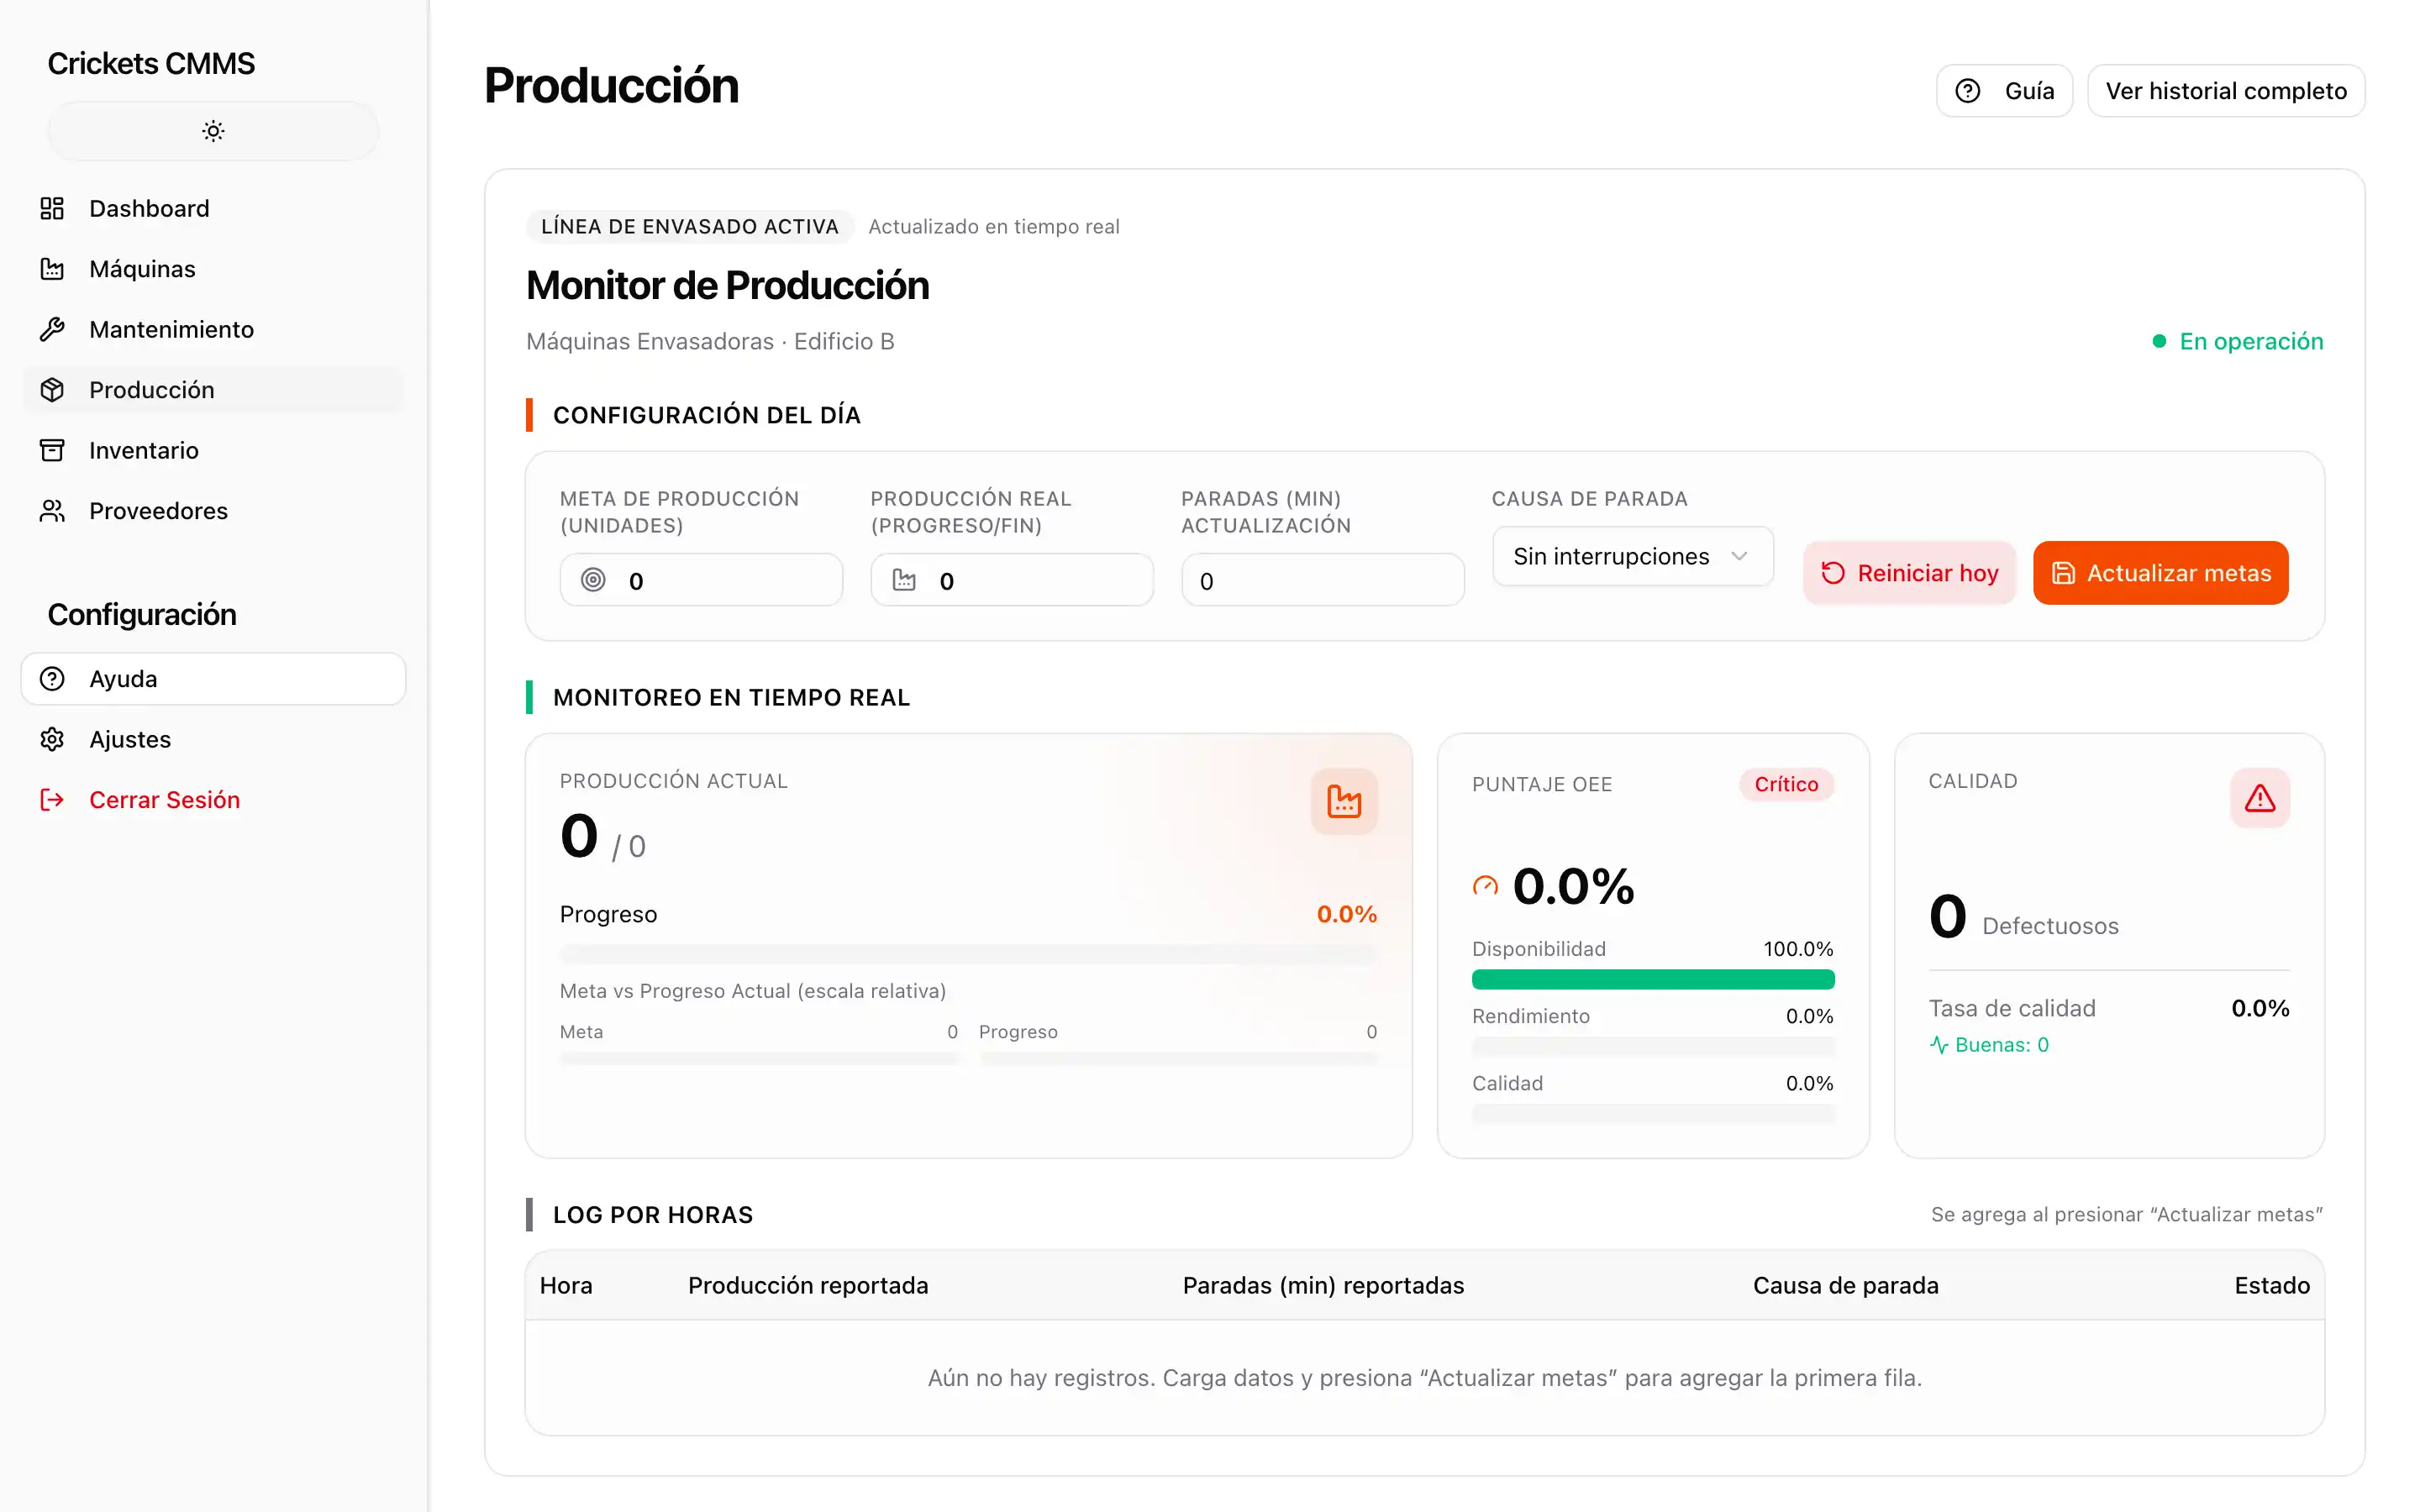Screen dimensions: 2420x1512
Task: Click the red warning triangle in Calidad card
Action: pyautogui.click(x=2260, y=798)
